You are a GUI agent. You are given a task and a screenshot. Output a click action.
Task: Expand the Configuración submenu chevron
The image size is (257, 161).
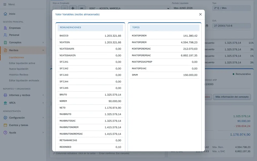(x=43, y=118)
